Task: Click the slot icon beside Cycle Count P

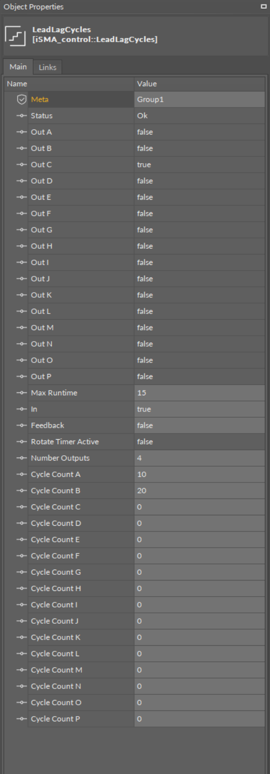Action: click(21, 719)
